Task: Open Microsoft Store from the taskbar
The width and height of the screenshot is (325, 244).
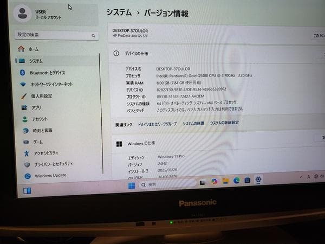Action: [247, 180]
